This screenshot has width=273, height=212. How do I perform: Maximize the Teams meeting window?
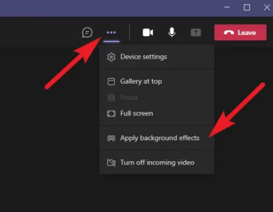[247, 8]
